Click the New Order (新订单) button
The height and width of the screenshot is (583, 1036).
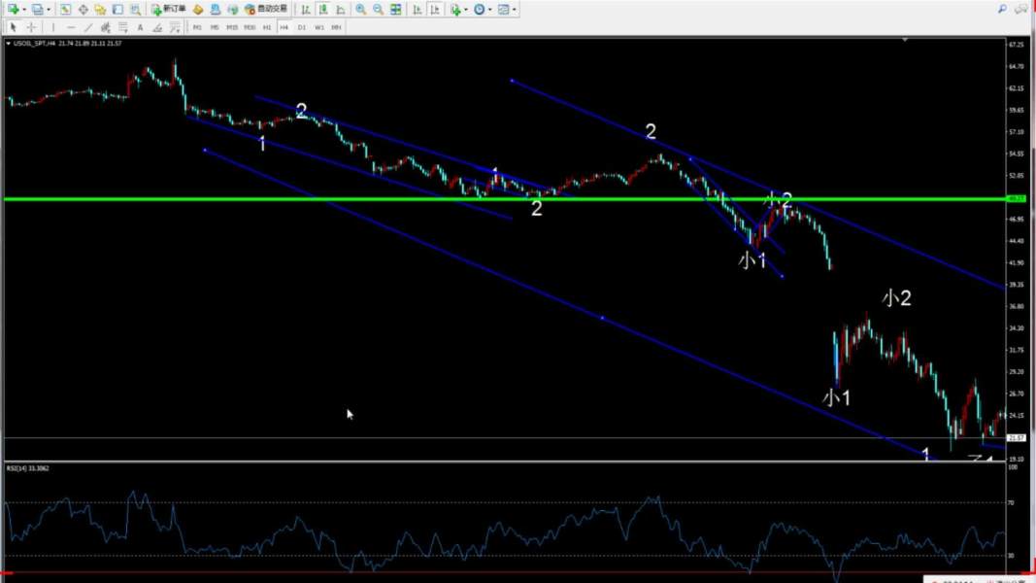(x=169, y=9)
